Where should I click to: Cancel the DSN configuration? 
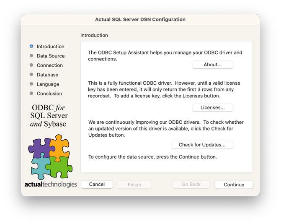(97, 185)
